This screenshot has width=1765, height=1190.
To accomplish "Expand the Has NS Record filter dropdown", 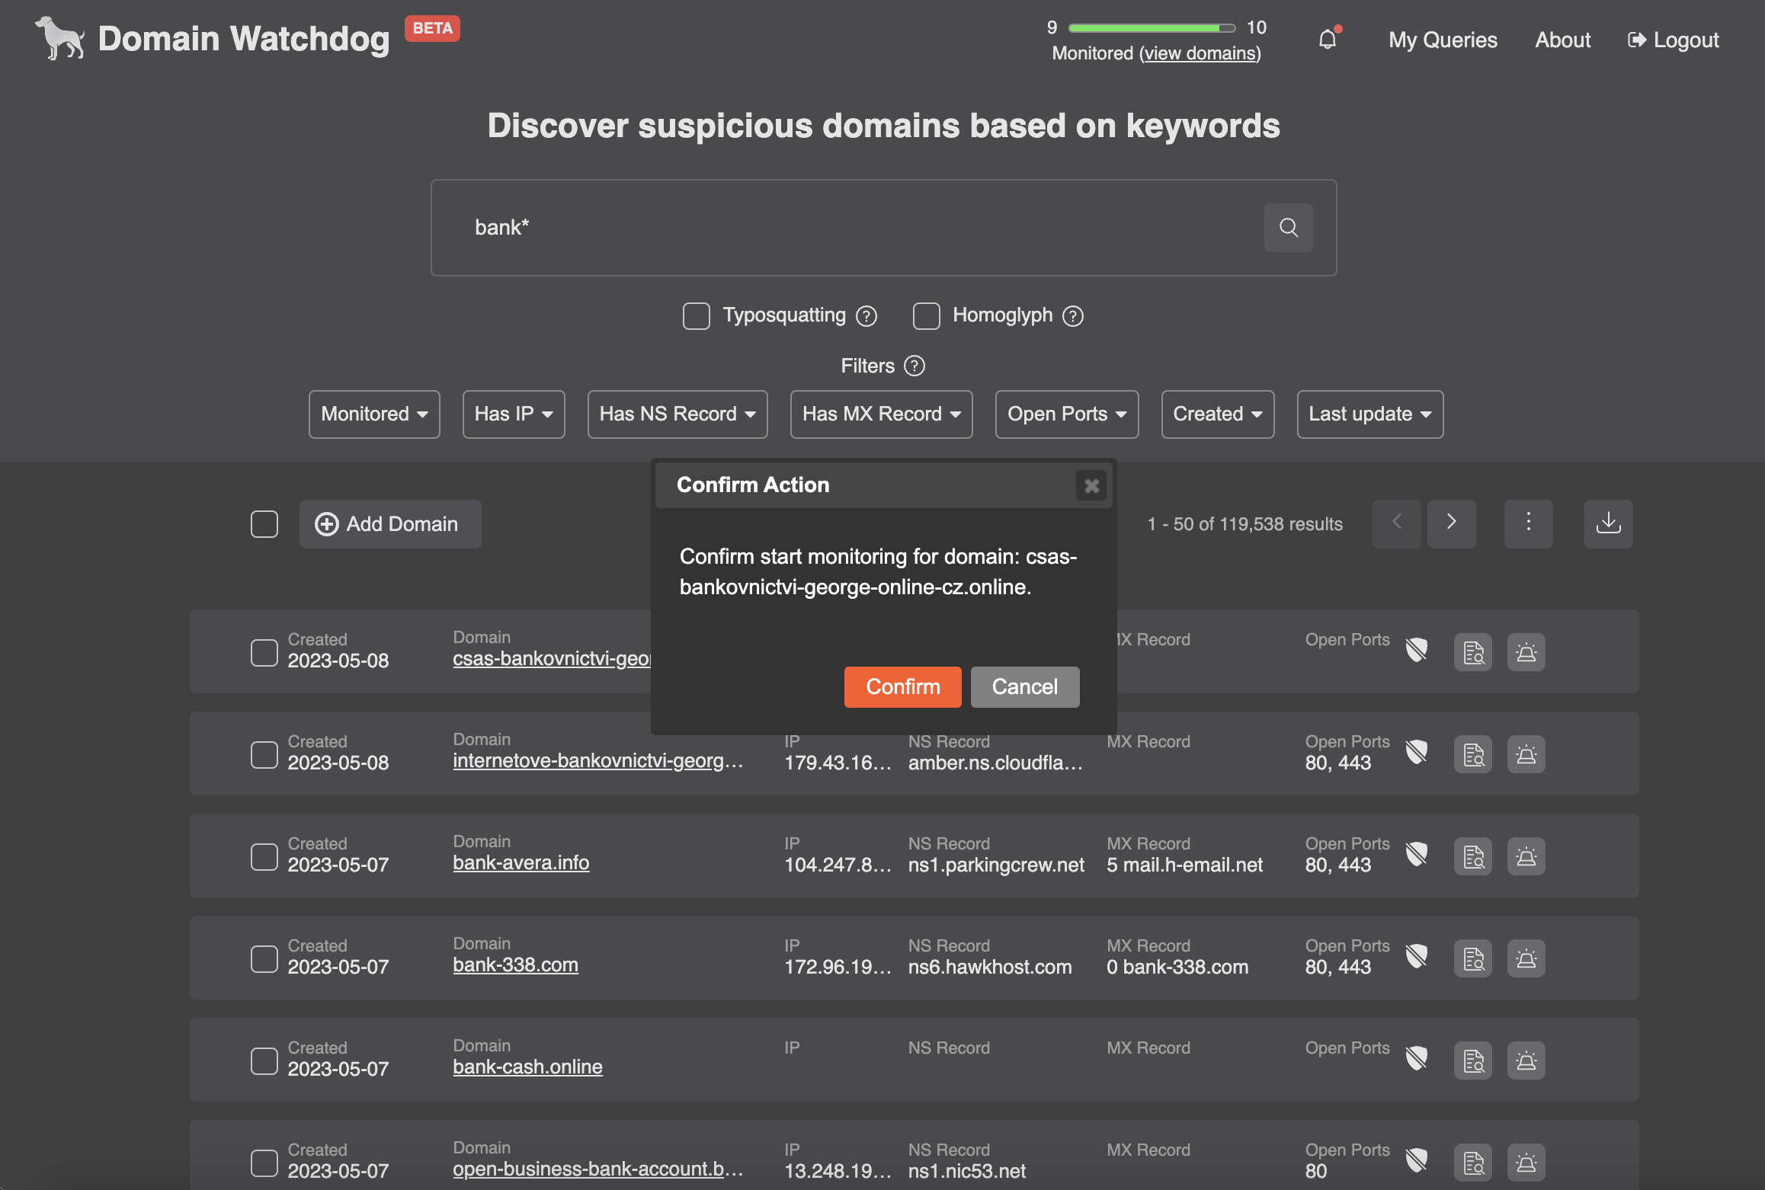I will click(677, 414).
